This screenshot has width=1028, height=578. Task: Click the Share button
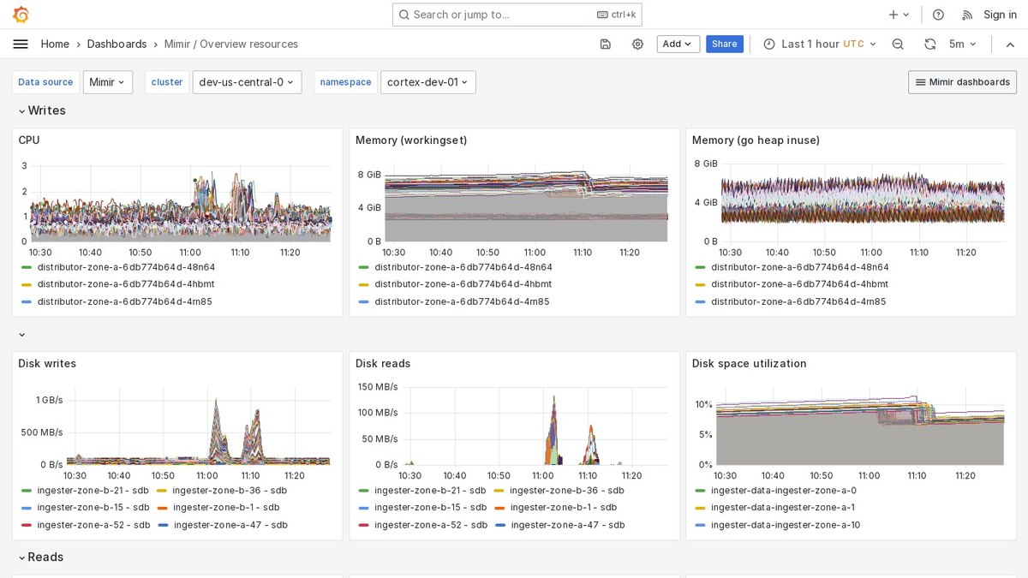tap(724, 44)
